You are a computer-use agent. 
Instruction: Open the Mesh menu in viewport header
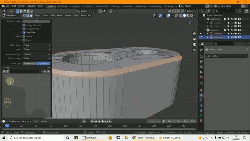[x=60, y=16]
